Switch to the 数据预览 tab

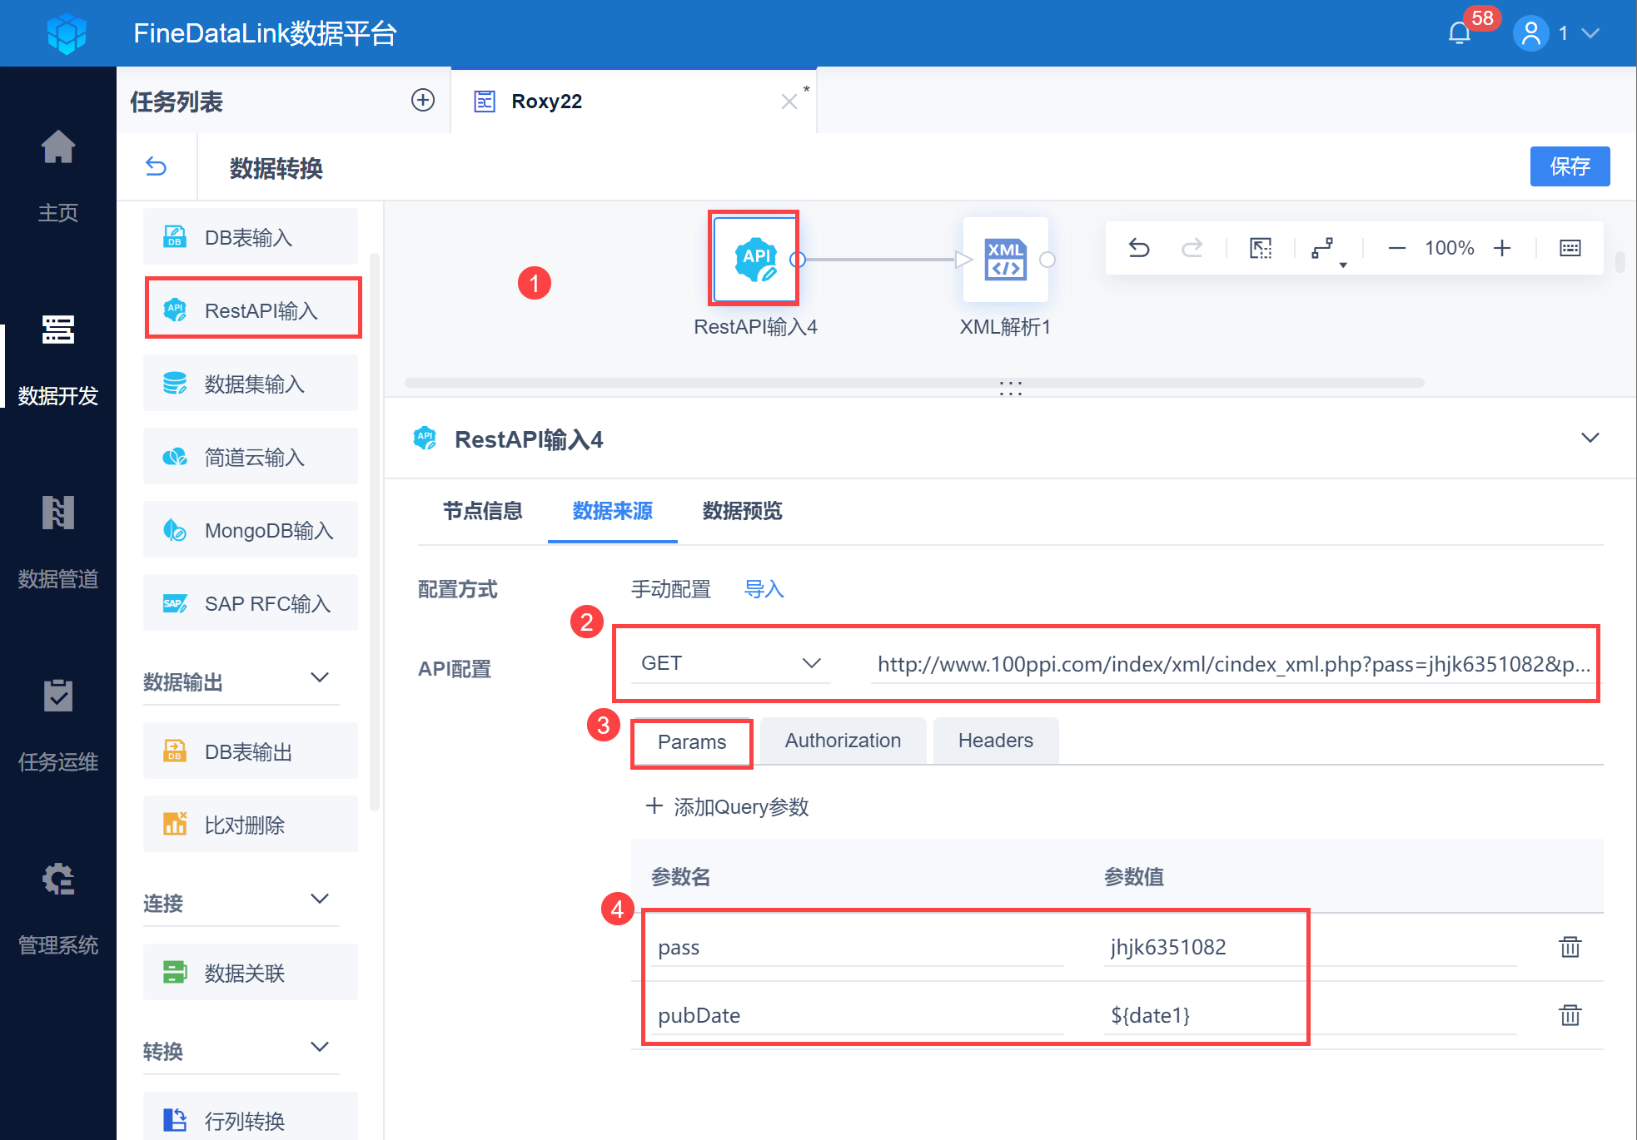(x=742, y=511)
